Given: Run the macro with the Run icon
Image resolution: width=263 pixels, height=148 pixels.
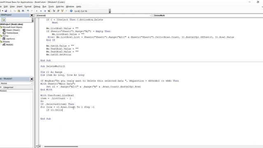Looking at the screenshot, I should [x=37, y=11].
